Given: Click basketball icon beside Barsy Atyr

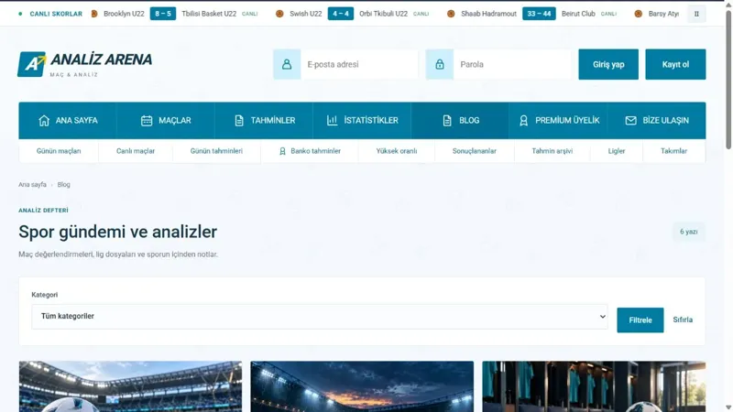Looking at the screenshot, I should coord(638,14).
